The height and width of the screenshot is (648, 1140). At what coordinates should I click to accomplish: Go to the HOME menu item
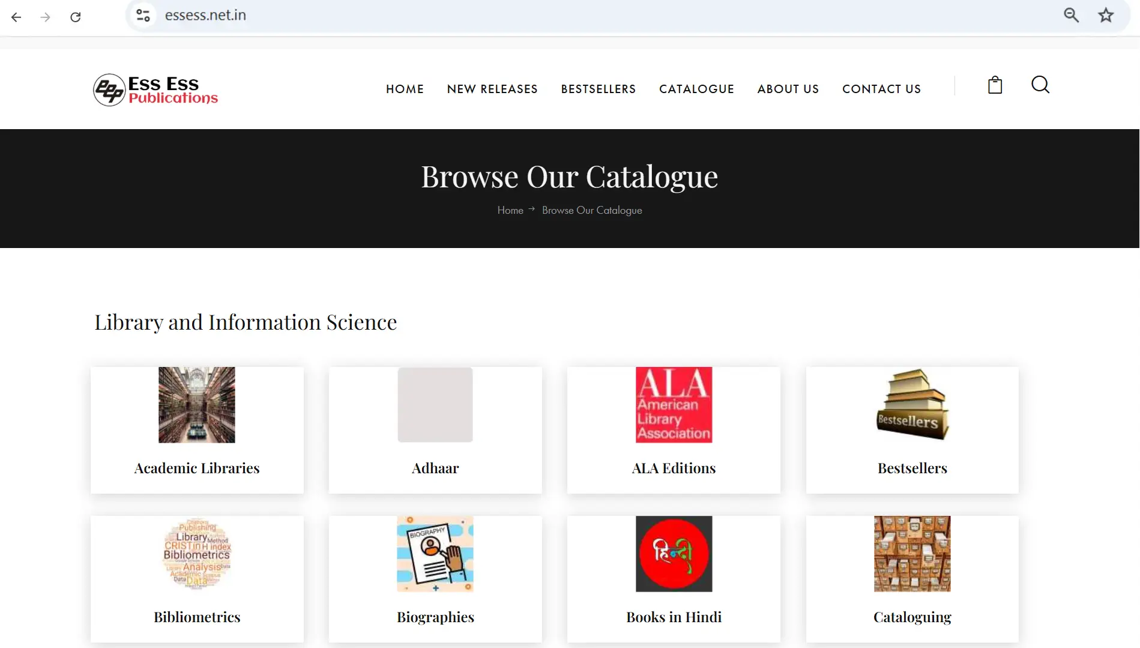point(405,89)
